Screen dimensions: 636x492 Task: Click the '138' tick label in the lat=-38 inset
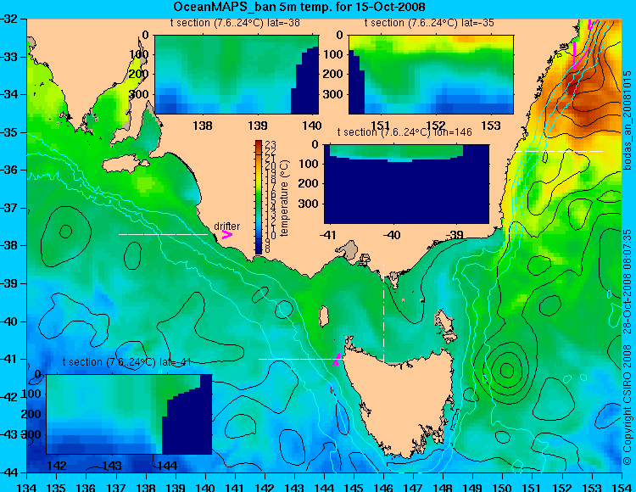pos(203,126)
